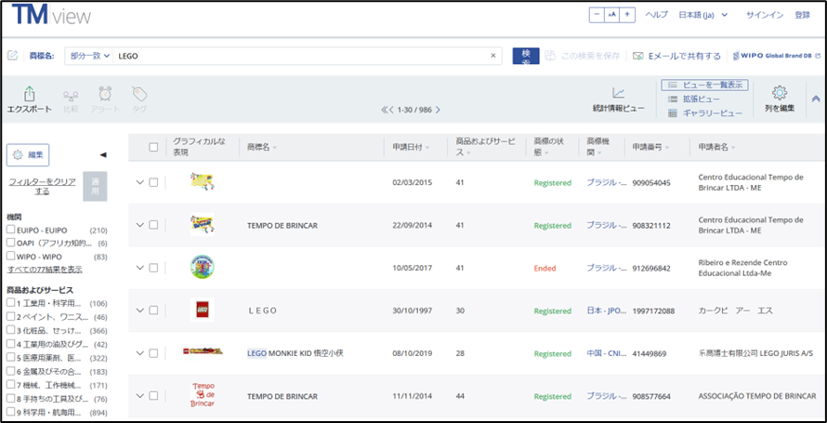Screen dimensions: 827x423
Task: Collapse filter sidebar with black triangle
Action: pyautogui.click(x=103, y=154)
